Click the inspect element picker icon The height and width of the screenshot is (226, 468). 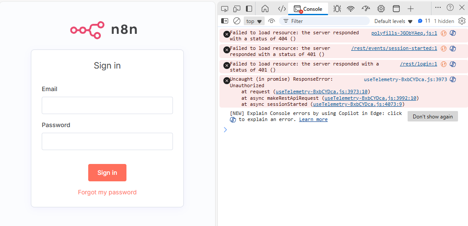click(x=225, y=9)
